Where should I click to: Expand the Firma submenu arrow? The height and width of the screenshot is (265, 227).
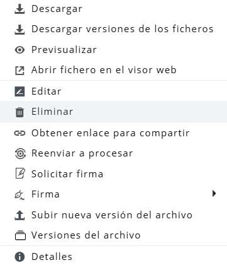coord(214,193)
